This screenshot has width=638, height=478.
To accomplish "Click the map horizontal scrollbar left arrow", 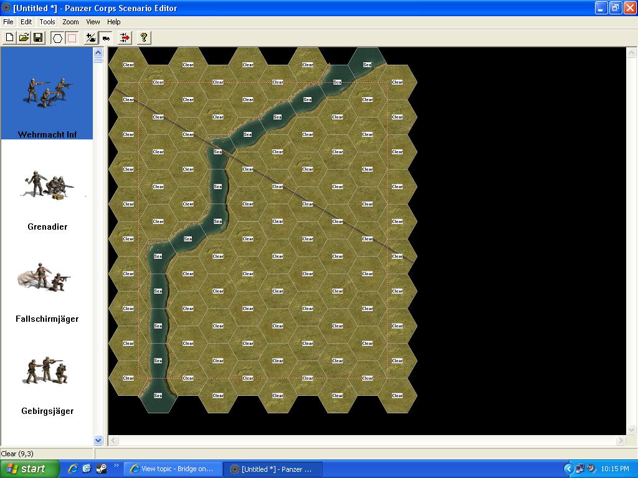I will tap(113, 440).
